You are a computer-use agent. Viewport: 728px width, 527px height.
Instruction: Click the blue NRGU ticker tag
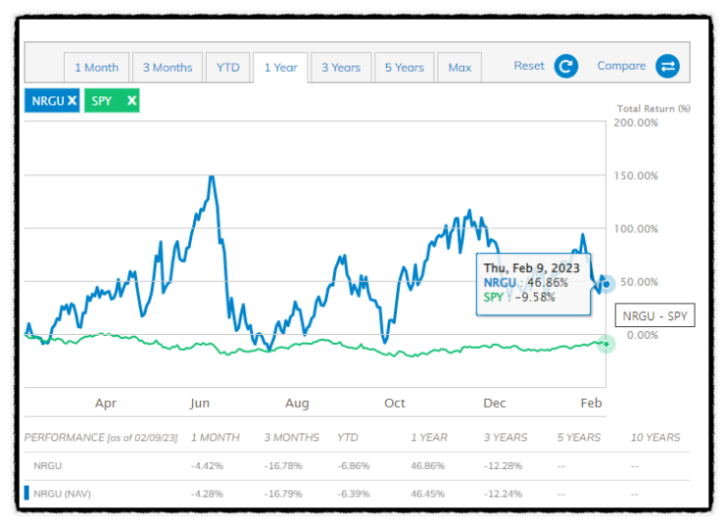[x=52, y=100]
